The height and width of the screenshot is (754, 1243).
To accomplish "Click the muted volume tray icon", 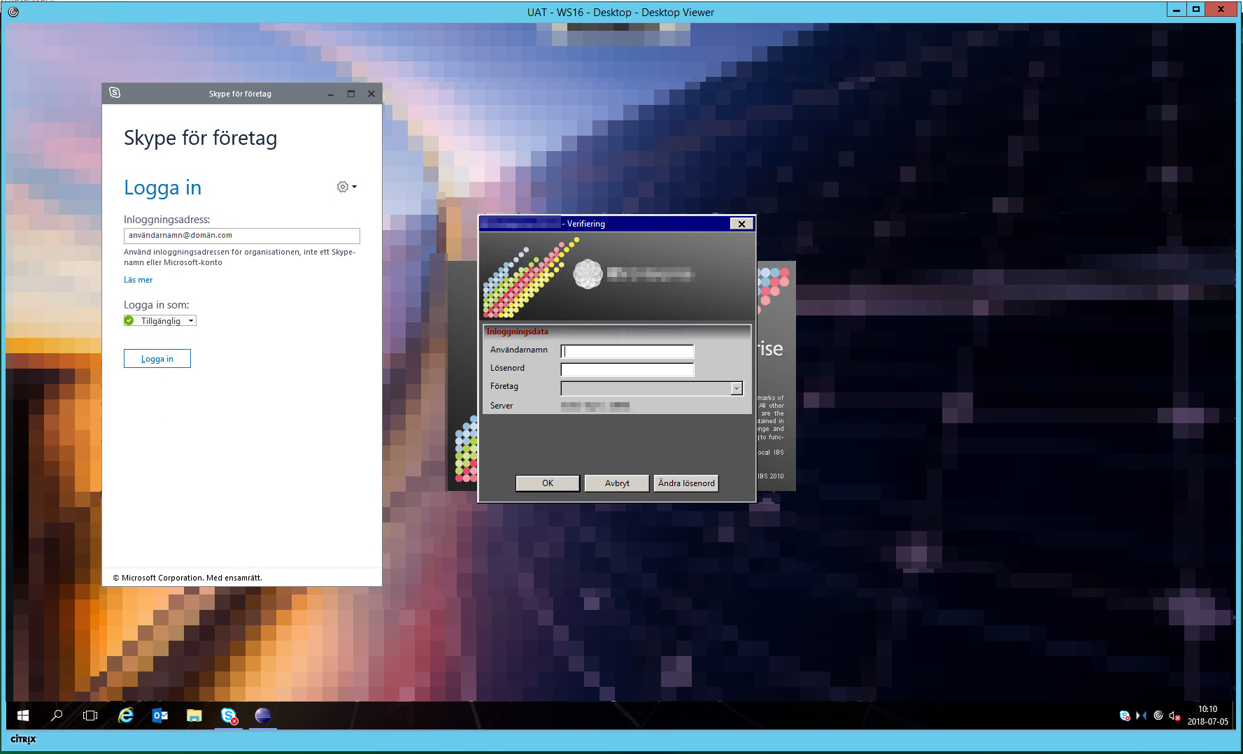I will 1174,716.
